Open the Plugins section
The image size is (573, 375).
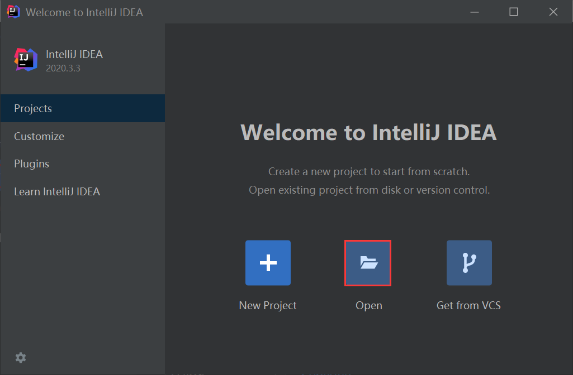[x=32, y=164]
